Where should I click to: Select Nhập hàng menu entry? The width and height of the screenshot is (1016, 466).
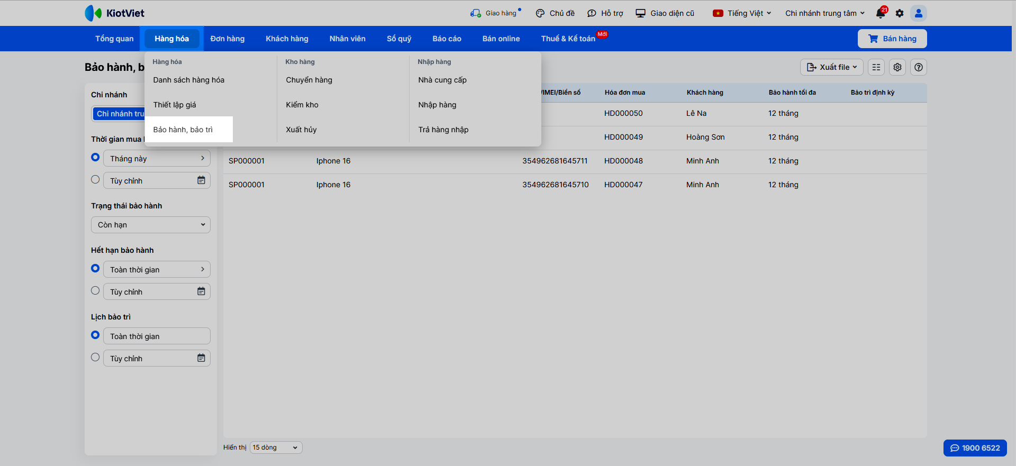(437, 105)
